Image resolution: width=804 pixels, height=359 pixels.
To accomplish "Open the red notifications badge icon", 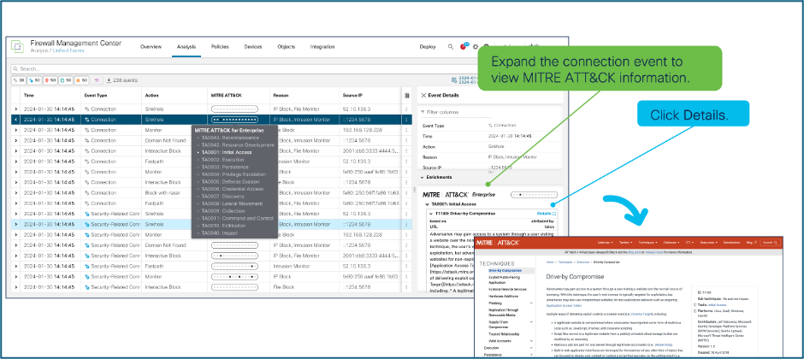I will click(x=464, y=47).
